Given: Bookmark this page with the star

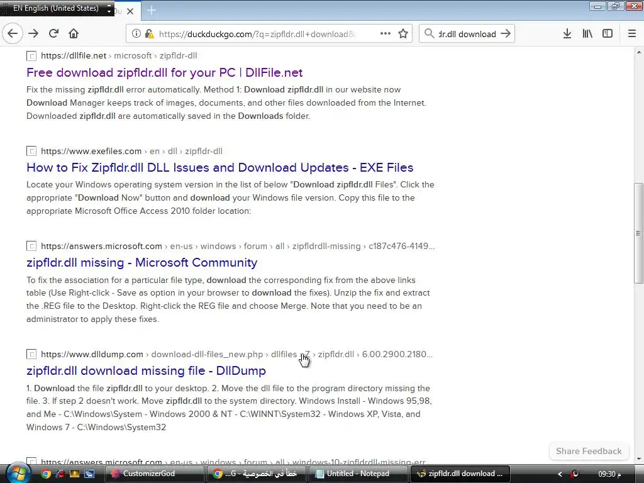Looking at the screenshot, I should click(403, 34).
